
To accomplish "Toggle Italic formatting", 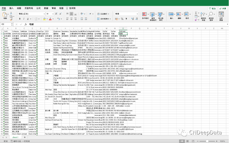I will (24, 19).
